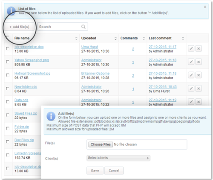
Task: Select the Data.ods checkbox
Action: pos(8,102)
